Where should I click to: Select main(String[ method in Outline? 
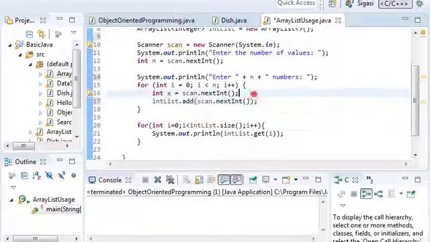point(56,210)
